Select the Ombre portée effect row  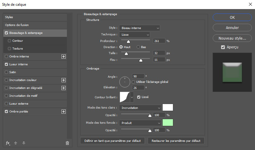pos(35,112)
